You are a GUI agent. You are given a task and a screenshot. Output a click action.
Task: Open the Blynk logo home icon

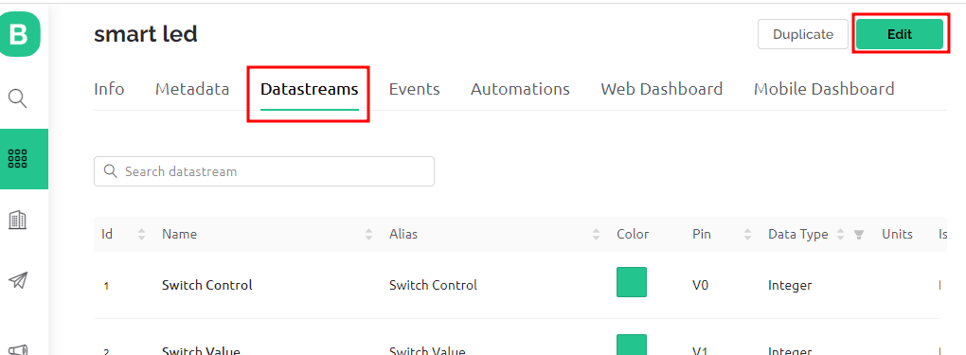coord(19,34)
